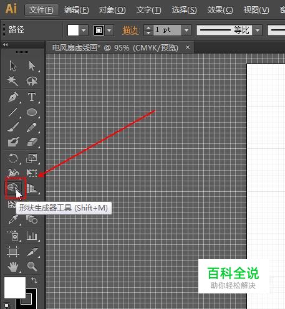Select the Column Graph tool
The height and width of the screenshot is (309, 285).
tap(32, 235)
